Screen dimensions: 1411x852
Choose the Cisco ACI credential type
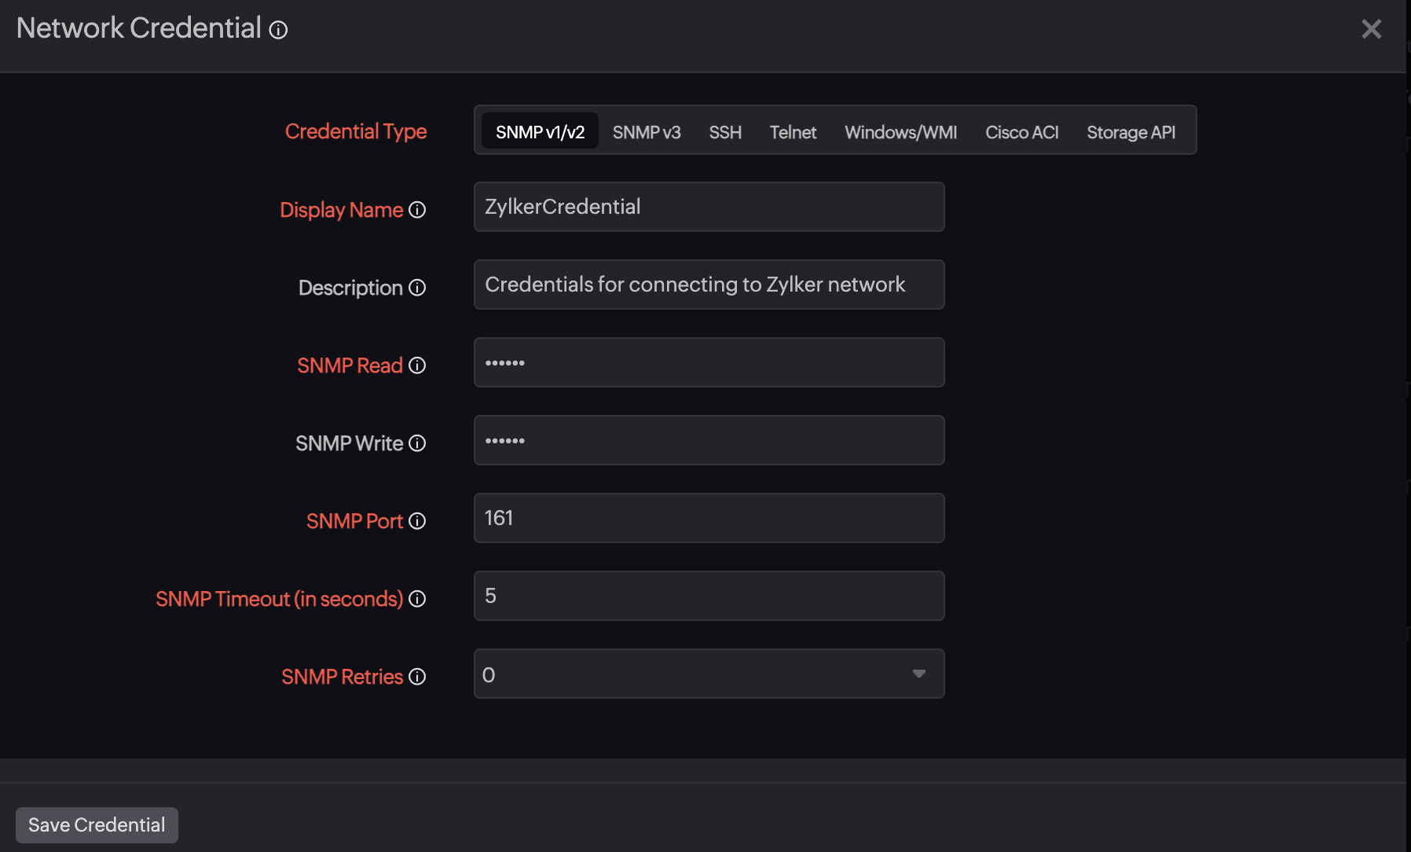coord(1021,132)
